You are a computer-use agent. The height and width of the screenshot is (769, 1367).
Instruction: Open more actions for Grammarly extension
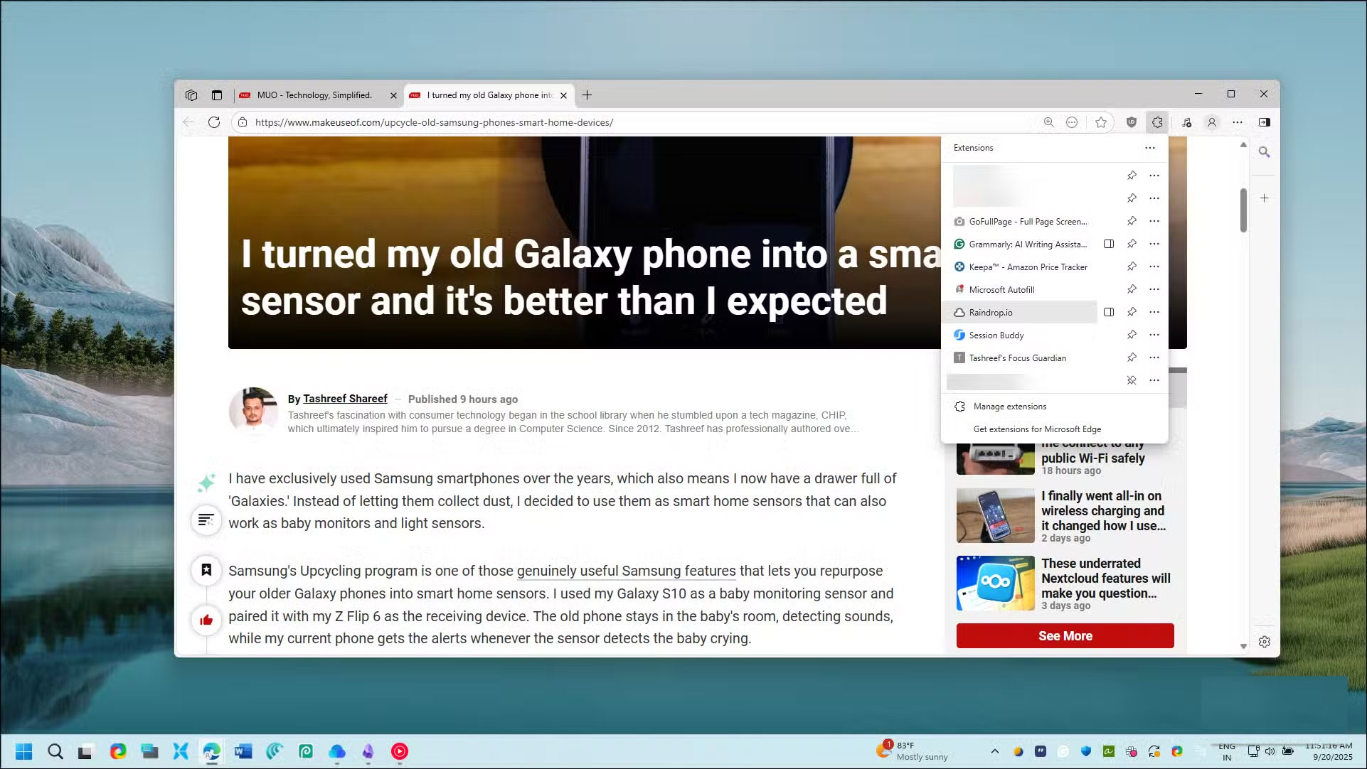tap(1154, 244)
